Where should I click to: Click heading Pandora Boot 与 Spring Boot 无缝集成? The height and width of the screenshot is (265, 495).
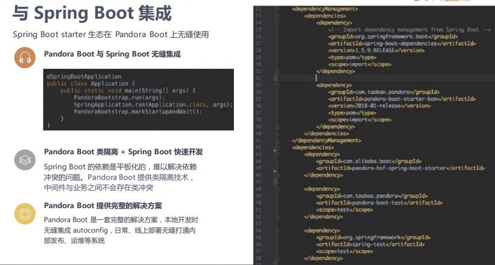click(x=113, y=54)
